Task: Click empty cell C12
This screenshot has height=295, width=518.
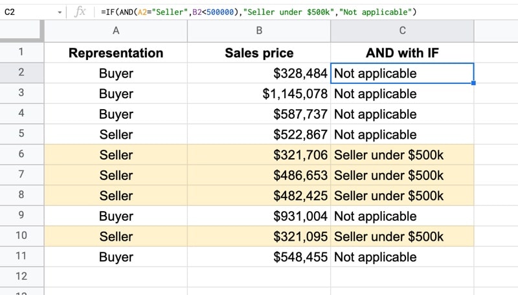Action: click(402, 276)
